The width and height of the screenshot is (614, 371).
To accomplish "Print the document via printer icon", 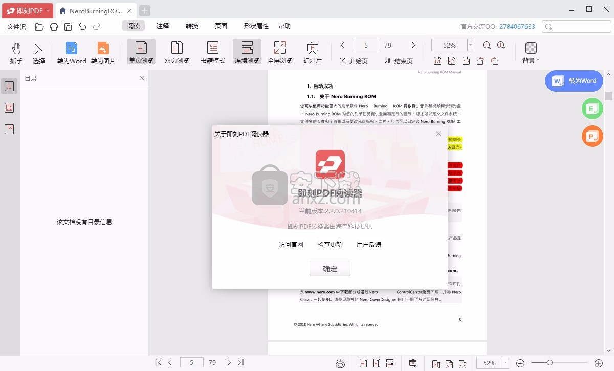I will pyautogui.click(x=54, y=26).
